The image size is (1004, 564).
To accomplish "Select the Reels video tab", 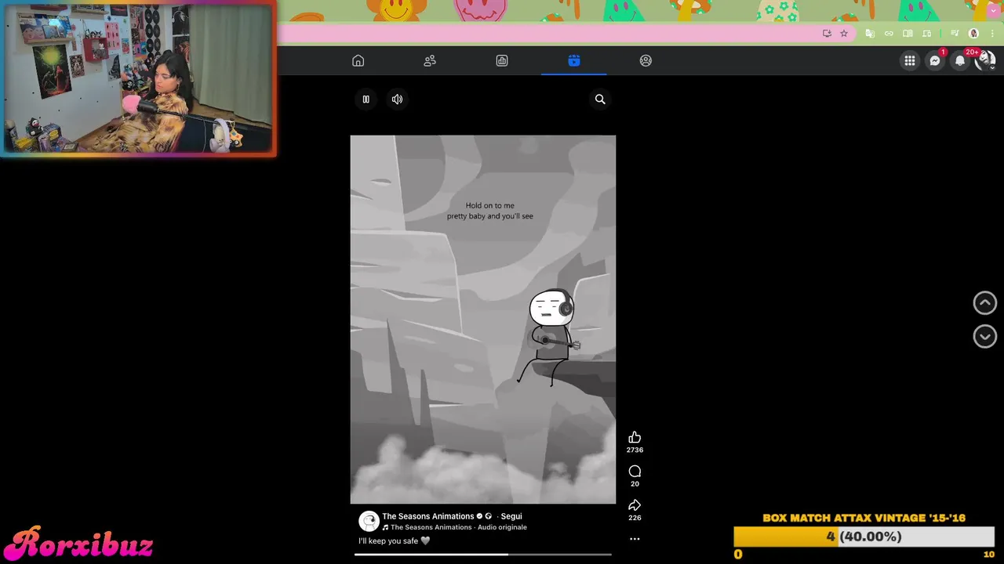I will (574, 61).
